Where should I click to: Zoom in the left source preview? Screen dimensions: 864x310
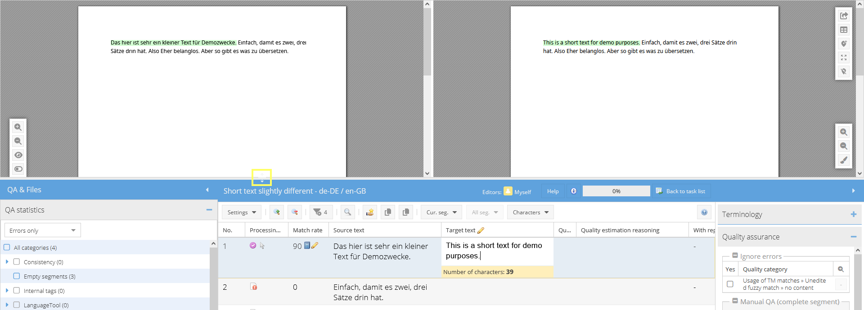pyautogui.click(x=18, y=127)
